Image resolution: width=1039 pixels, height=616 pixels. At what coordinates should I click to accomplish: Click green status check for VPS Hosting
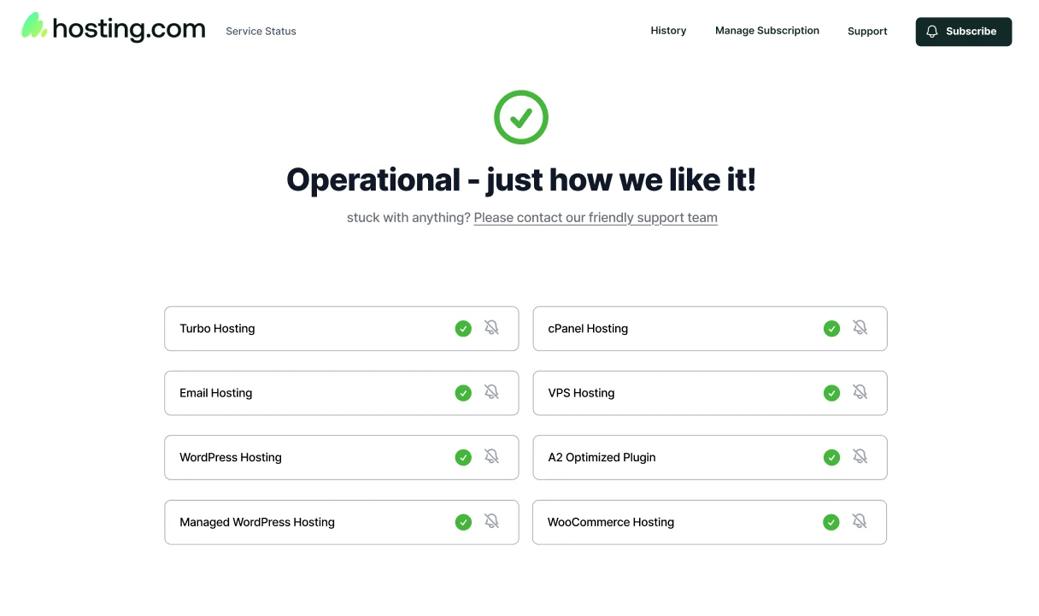[831, 393]
